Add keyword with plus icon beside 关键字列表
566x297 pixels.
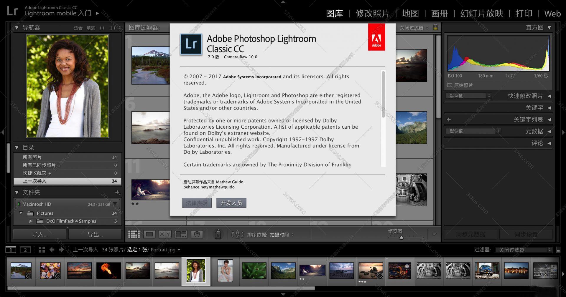point(449,120)
